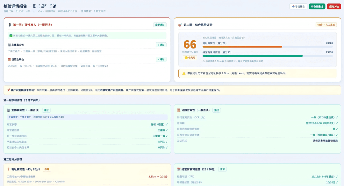Click yellow dot icon in 中风险 badge
This screenshot has height=186, width=344.
coord(186,58)
